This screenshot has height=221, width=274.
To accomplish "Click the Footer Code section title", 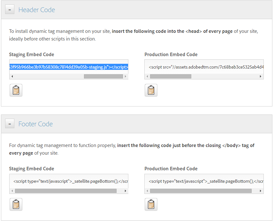I will (35, 124).
